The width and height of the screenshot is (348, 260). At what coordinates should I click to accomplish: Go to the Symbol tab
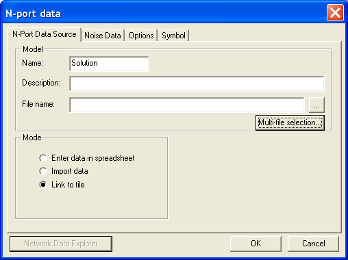173,36
